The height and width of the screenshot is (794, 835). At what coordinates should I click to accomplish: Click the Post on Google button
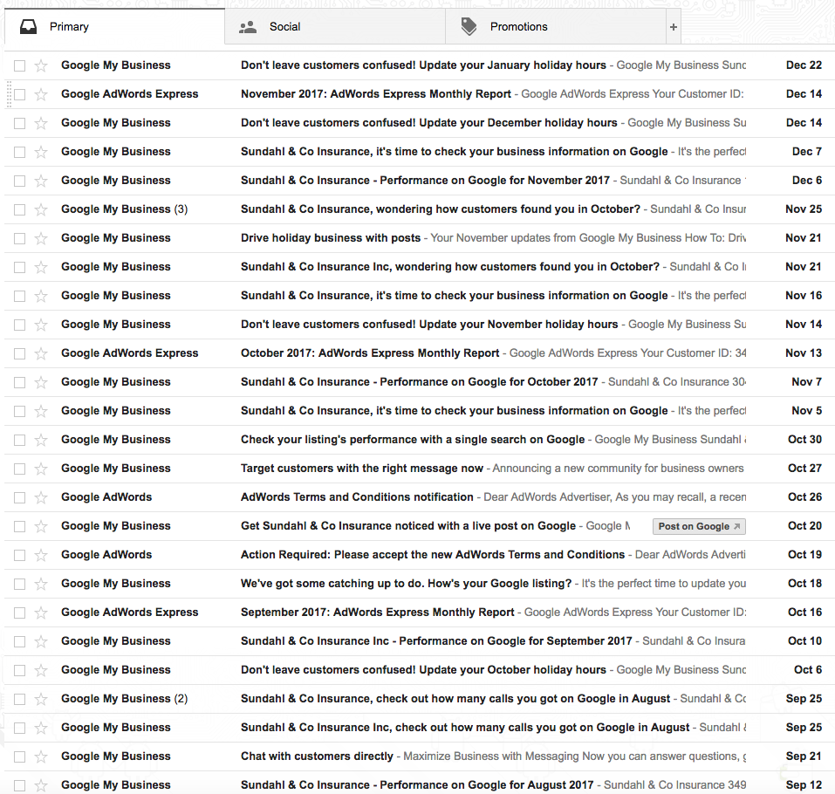(x=699, y=526)
